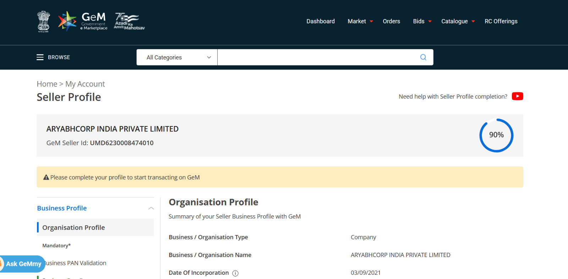Click the Home breadcrumb link
The height and width of the screenshot is (279, 568).
point(47,84)
